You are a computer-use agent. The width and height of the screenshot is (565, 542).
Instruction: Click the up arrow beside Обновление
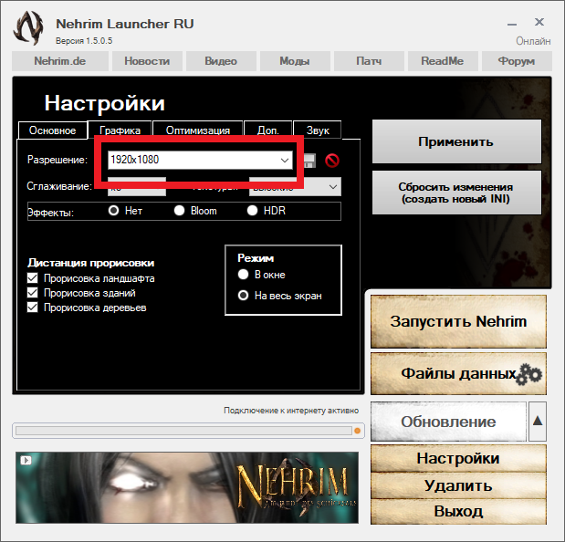coord(538,422)
